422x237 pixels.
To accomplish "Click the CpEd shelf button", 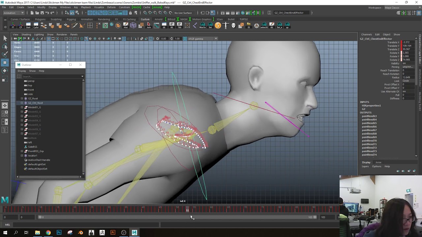I will [36, 25].
